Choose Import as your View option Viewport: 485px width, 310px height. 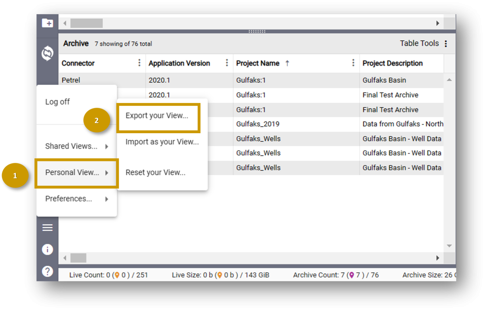click(162, 142)
